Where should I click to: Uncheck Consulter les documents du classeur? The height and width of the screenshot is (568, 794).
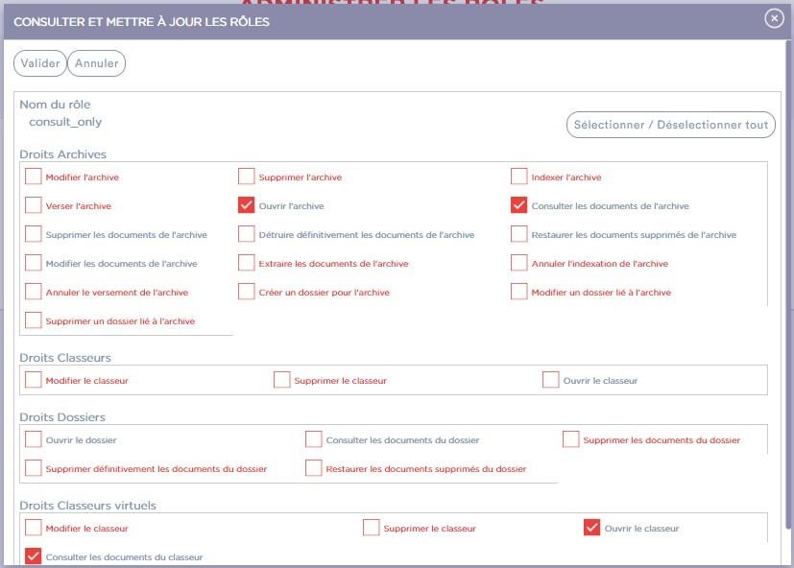(x=34, y=556)
